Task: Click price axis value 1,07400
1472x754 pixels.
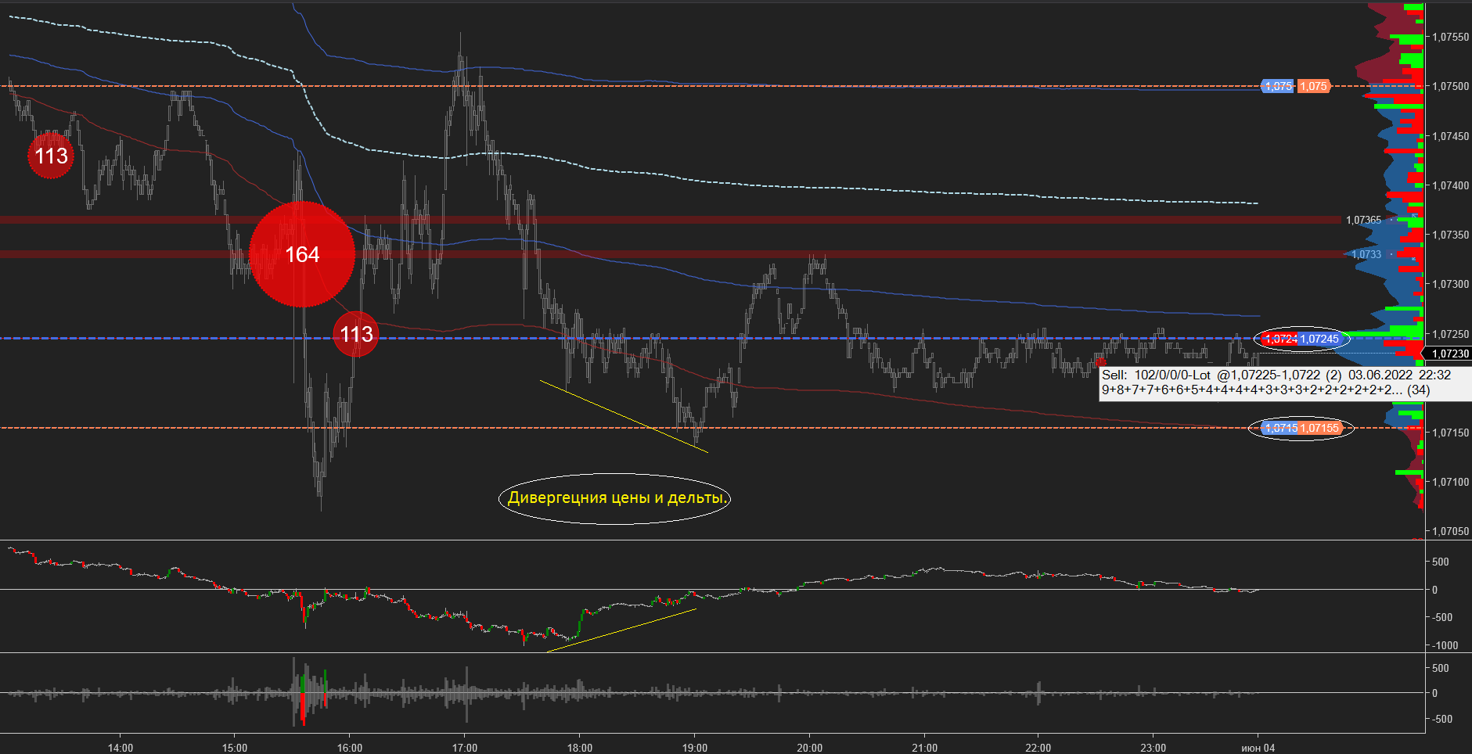Action: pyautogui.click(x=1450, y=185)
